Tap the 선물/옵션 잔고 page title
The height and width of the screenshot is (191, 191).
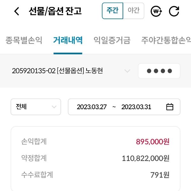pyautogui.click(x=55, y=11)
